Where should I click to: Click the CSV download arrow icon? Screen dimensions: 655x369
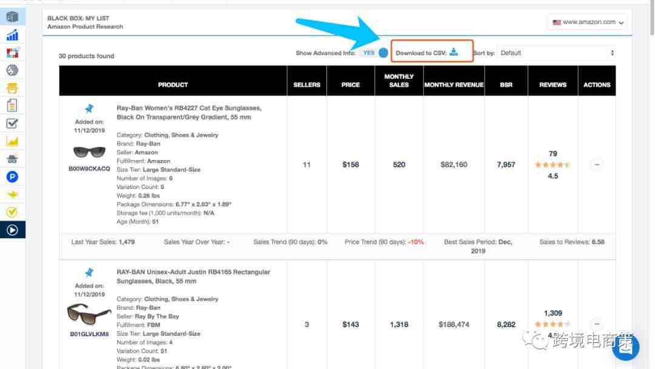pyautogui.click(x=454, y=52)
